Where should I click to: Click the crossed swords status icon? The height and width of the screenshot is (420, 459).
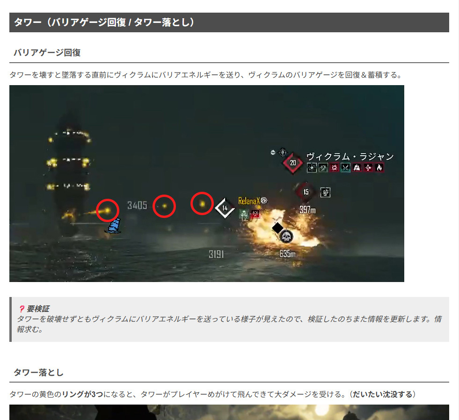pyautogui.click(x=345, y=167)
